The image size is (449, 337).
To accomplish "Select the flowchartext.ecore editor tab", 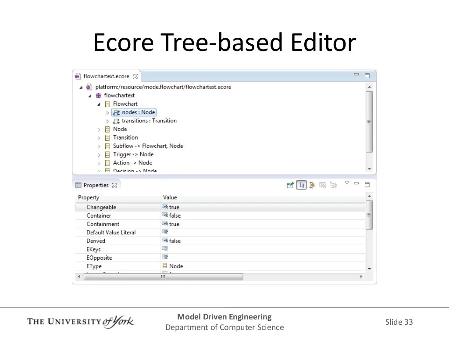I will pos(105,75).
